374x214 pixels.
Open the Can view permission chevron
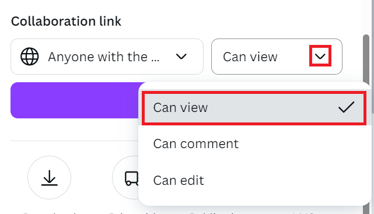point(320,57)
